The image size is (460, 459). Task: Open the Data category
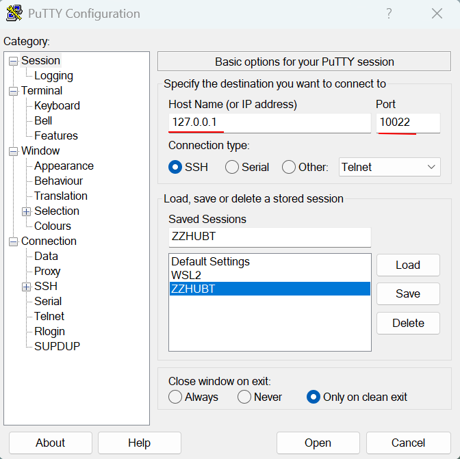click(x=46, y=256)
